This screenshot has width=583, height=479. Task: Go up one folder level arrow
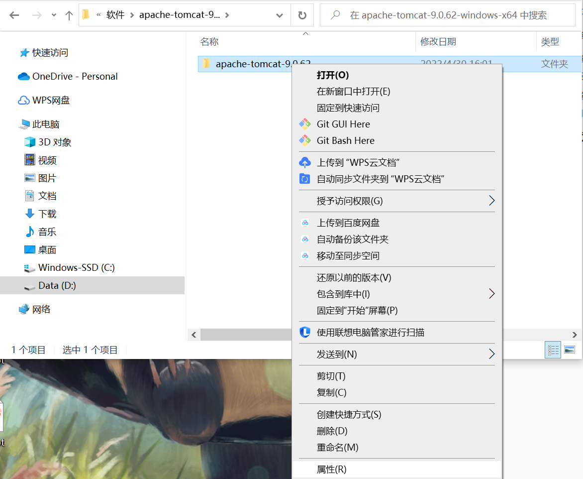(x=69, y=15)
